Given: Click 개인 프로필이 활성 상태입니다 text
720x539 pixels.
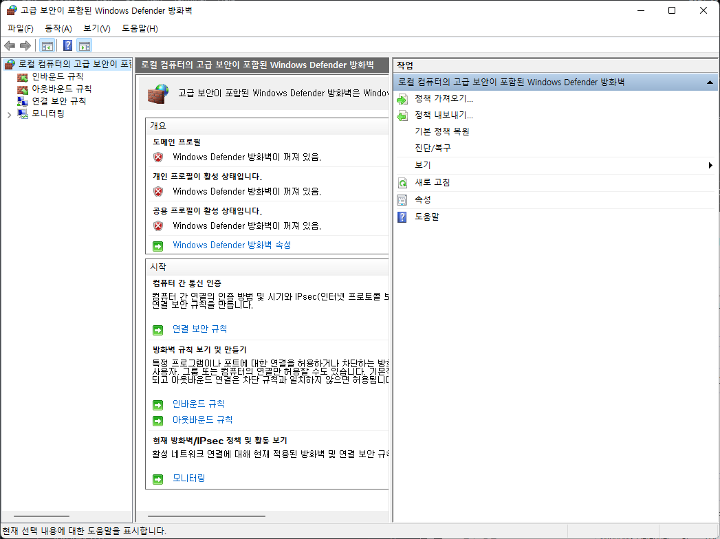Looking at the screenshot, I should coord(207,177).
